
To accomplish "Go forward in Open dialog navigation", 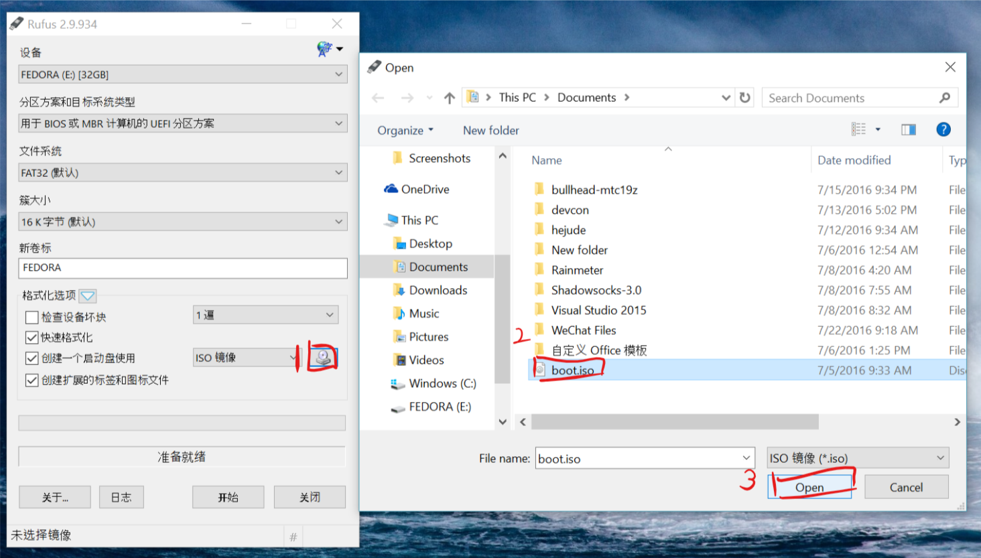I will 407,98.
